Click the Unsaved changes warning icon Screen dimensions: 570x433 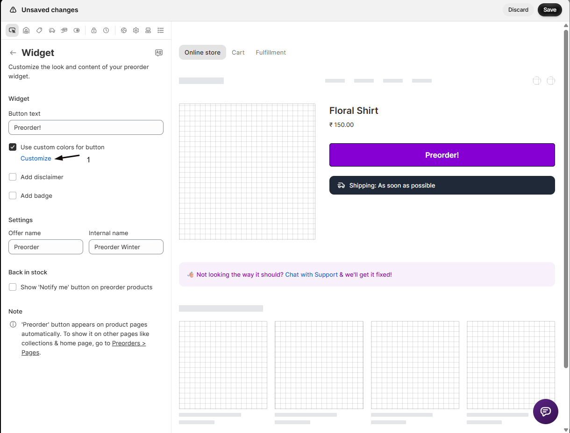coord(13,10)
